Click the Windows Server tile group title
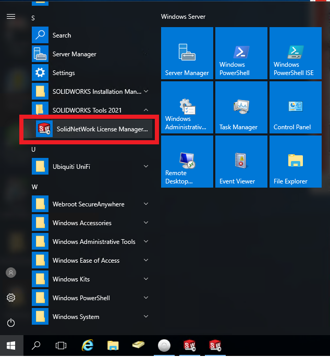 tap(183, 17)
